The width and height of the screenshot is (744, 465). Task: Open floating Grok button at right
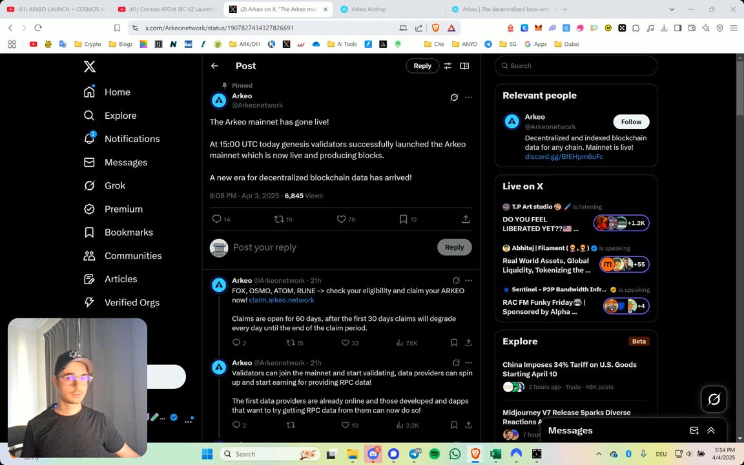[714, 399]
